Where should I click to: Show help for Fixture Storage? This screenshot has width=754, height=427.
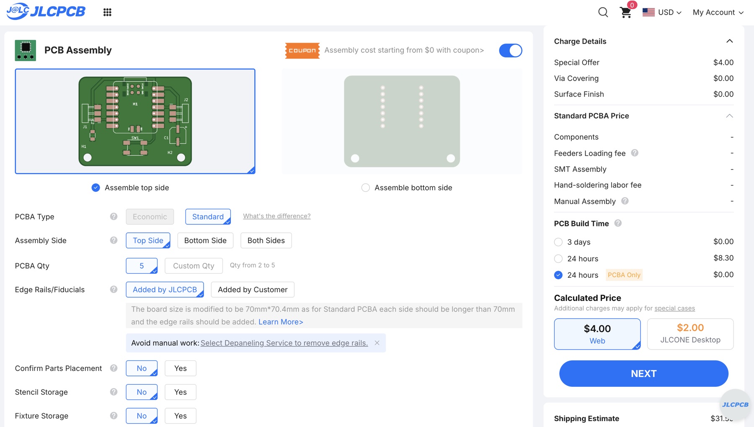[x=114, y=416]
